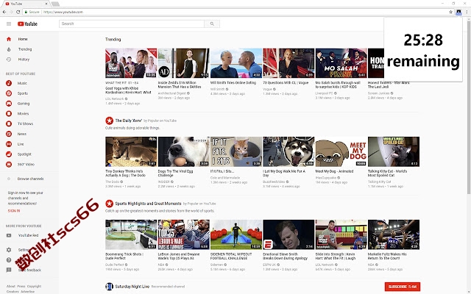The width and height of the screenshot is (471, 294).
Task: Open the hamburger guide menu
Action: 9,24
